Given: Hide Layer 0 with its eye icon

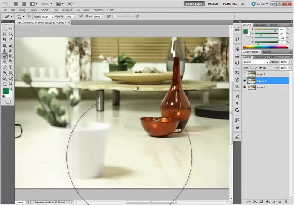Looking at the screenshot, I should (x=244, y=87).
